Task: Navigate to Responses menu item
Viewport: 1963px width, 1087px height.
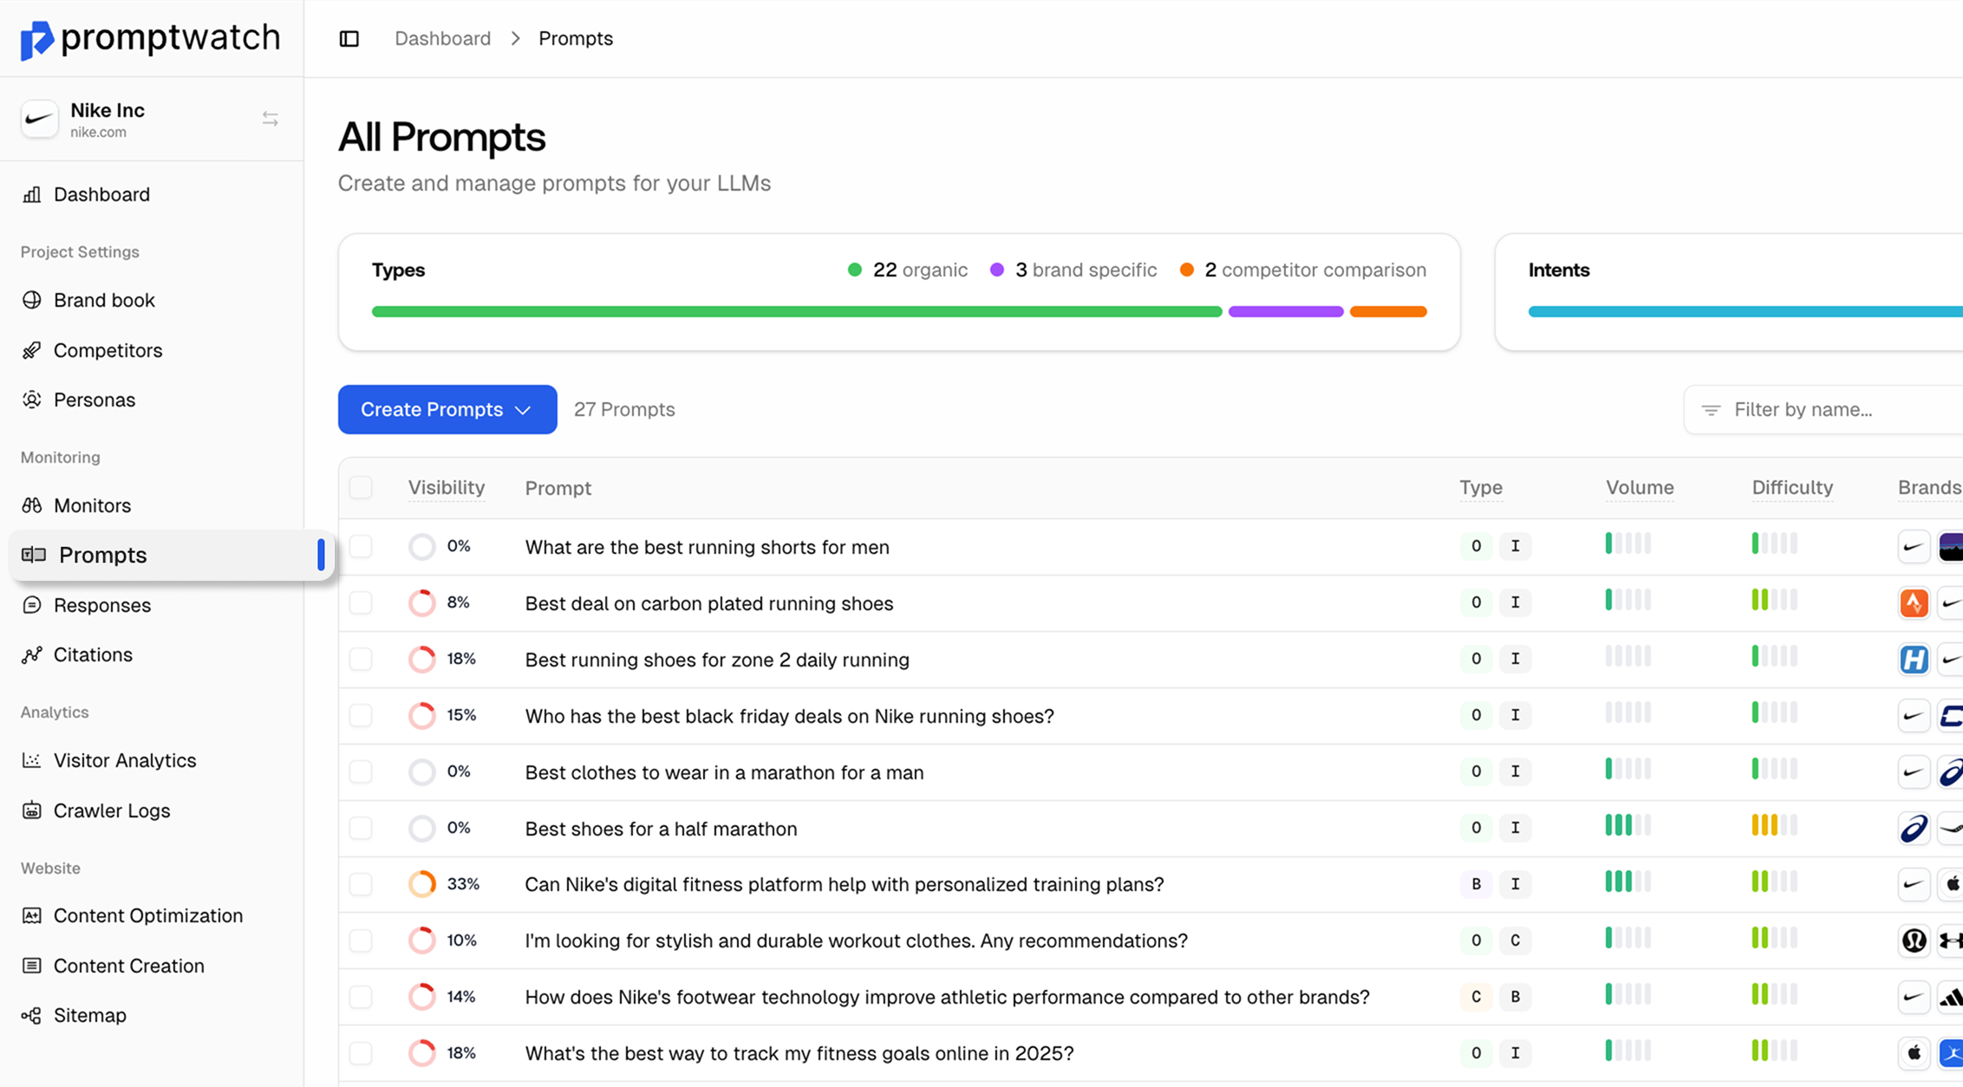Action: coord(101,605)
